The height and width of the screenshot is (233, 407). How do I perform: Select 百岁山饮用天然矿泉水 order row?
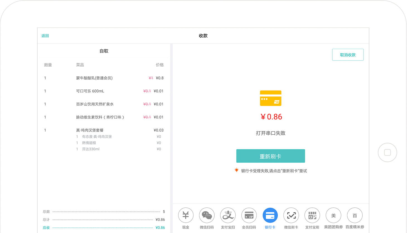point(104,104)
